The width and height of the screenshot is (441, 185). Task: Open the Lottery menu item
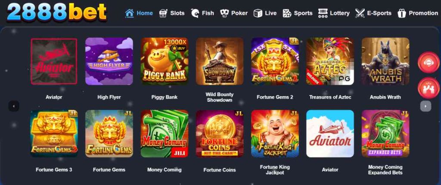(x=334, y=13)
